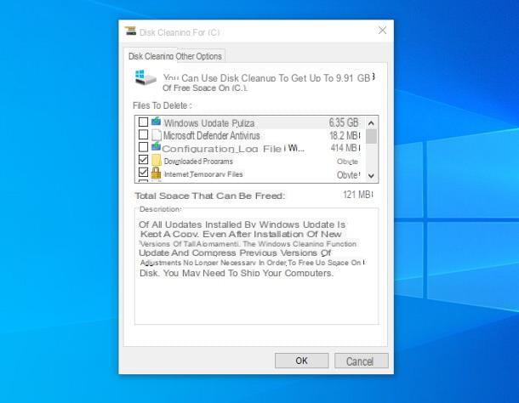Click the Disk Cleaning title bar icon

[130, 31]
